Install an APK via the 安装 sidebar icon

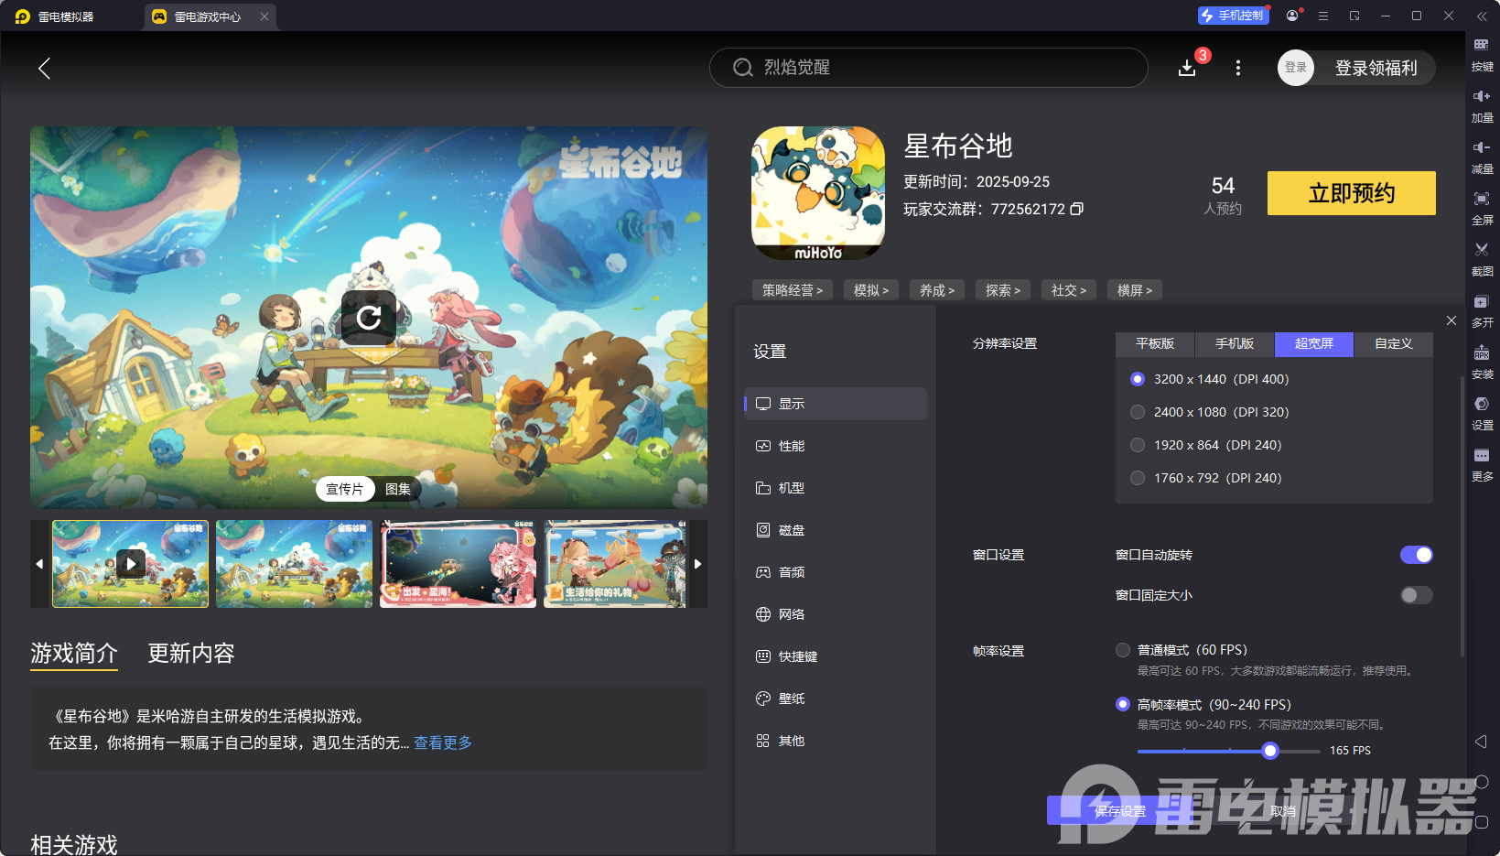coord(1483,362)
